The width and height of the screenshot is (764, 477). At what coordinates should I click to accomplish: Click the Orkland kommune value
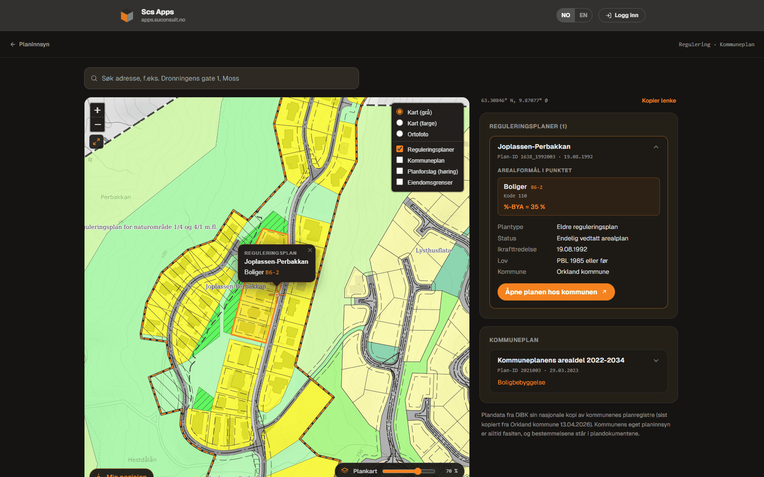[583, 272]
